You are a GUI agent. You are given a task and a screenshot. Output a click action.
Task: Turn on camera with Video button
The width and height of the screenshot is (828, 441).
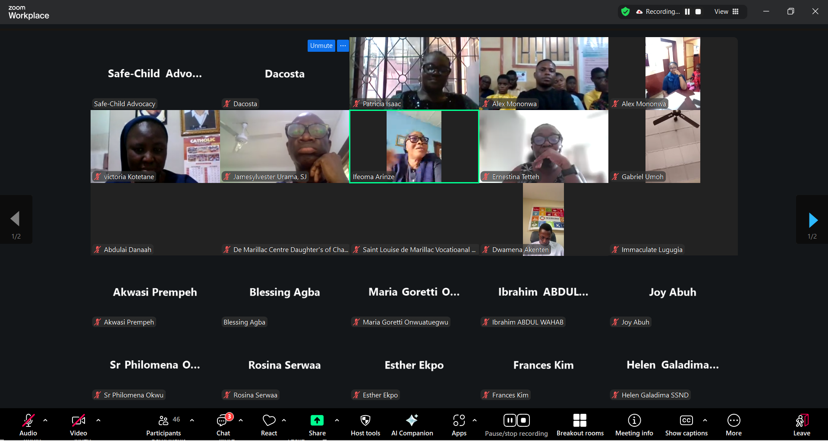pyautogui.click(x=79, y=425)
